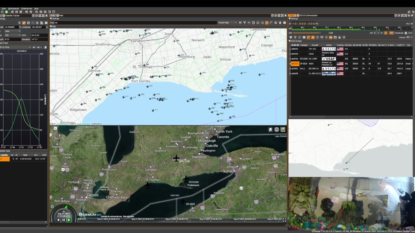Image resolution: width=415 pixels, height=233 pixels.
Task: Open the ISS target satellite dropdown
Action: tap(13, 35)
